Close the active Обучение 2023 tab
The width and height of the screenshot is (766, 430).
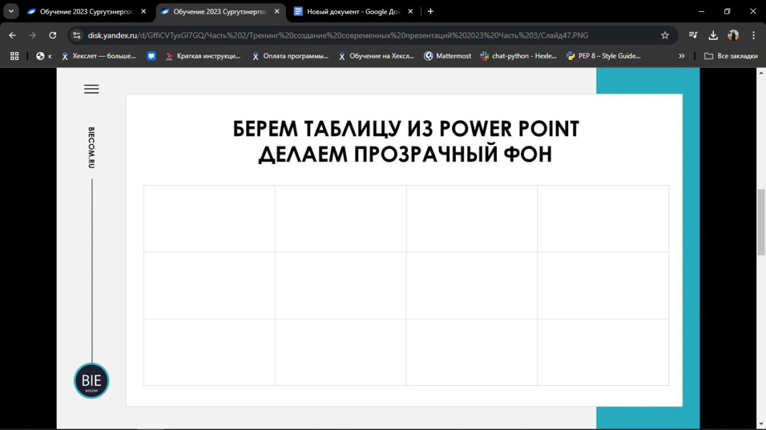pyautogui.click(x=277, y=11)
